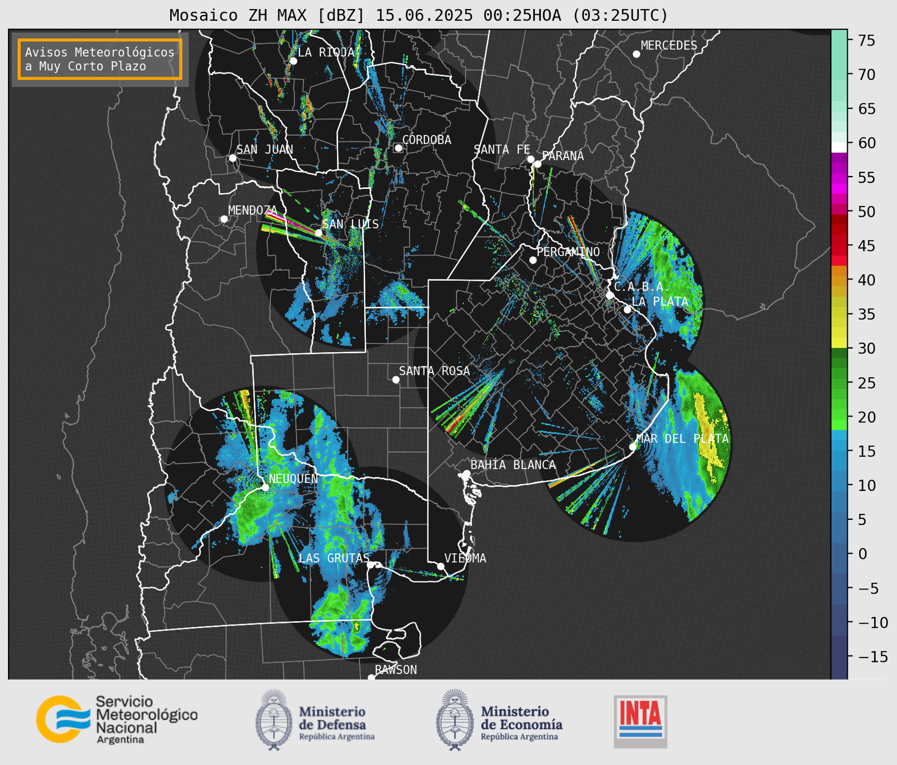Viewport: 897px width, 765px height.
Task: Click the Servicio Meteorológico Nacional logo
Action: [117, 719]
